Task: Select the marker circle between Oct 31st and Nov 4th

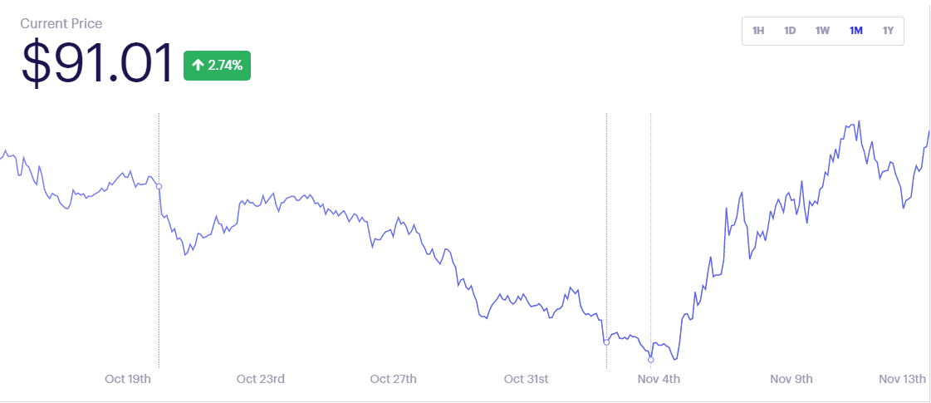Action: coord(606,342)
